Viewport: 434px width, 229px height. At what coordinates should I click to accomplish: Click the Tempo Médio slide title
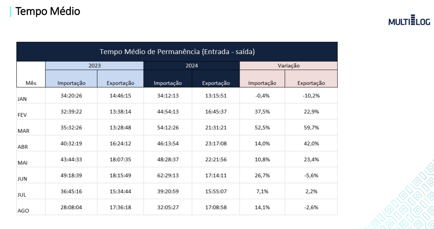(x=48, y=11)
